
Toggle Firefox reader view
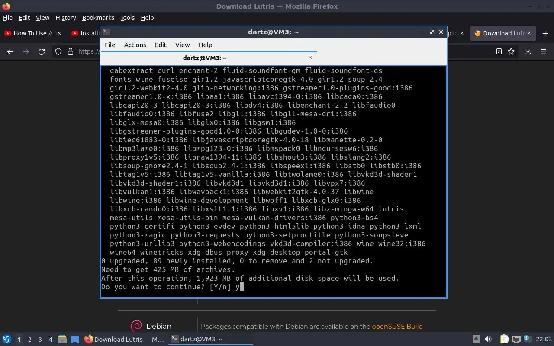[x=499, y=51]
